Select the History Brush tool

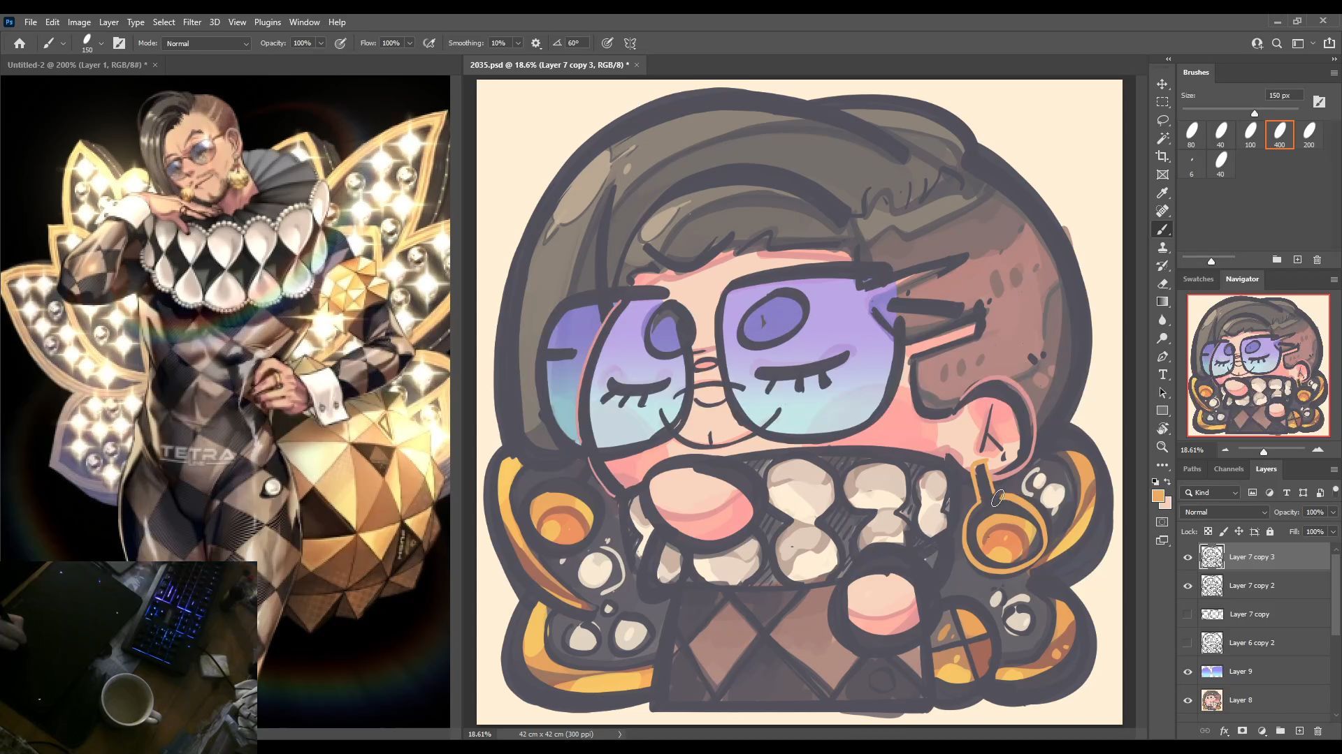tap(1162, 265)
